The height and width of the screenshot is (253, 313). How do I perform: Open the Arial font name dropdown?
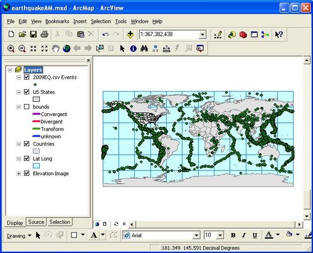(196, 235)
